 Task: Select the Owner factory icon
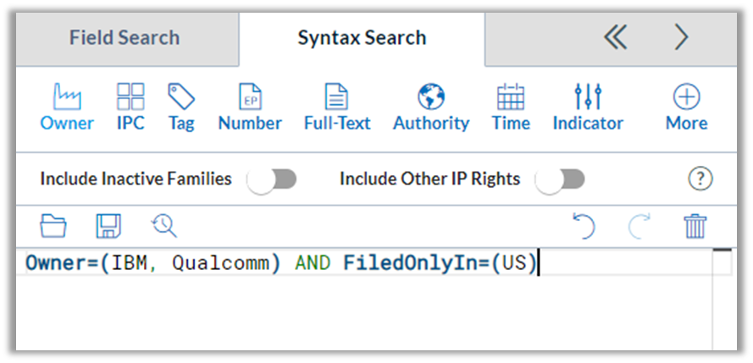click(x=67, y=96)
